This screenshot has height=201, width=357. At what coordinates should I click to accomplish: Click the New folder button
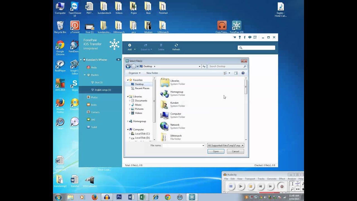point(152,73)
